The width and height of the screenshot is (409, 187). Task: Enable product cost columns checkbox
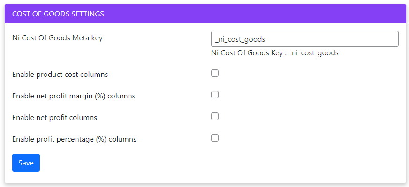click(215, 74)
